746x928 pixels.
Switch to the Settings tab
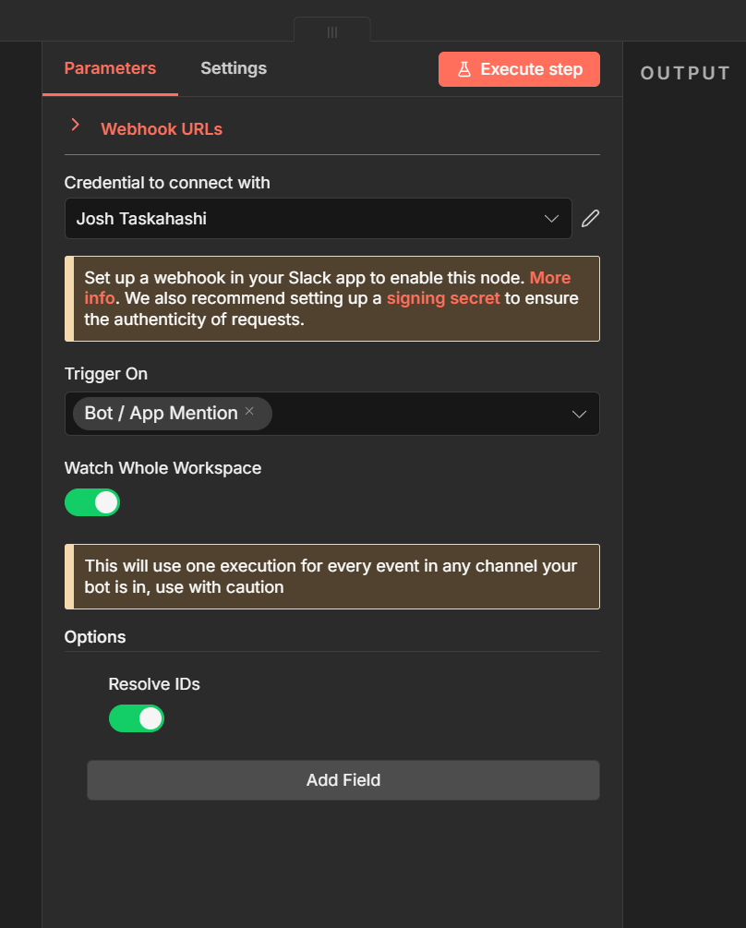[x=234, y=68]
